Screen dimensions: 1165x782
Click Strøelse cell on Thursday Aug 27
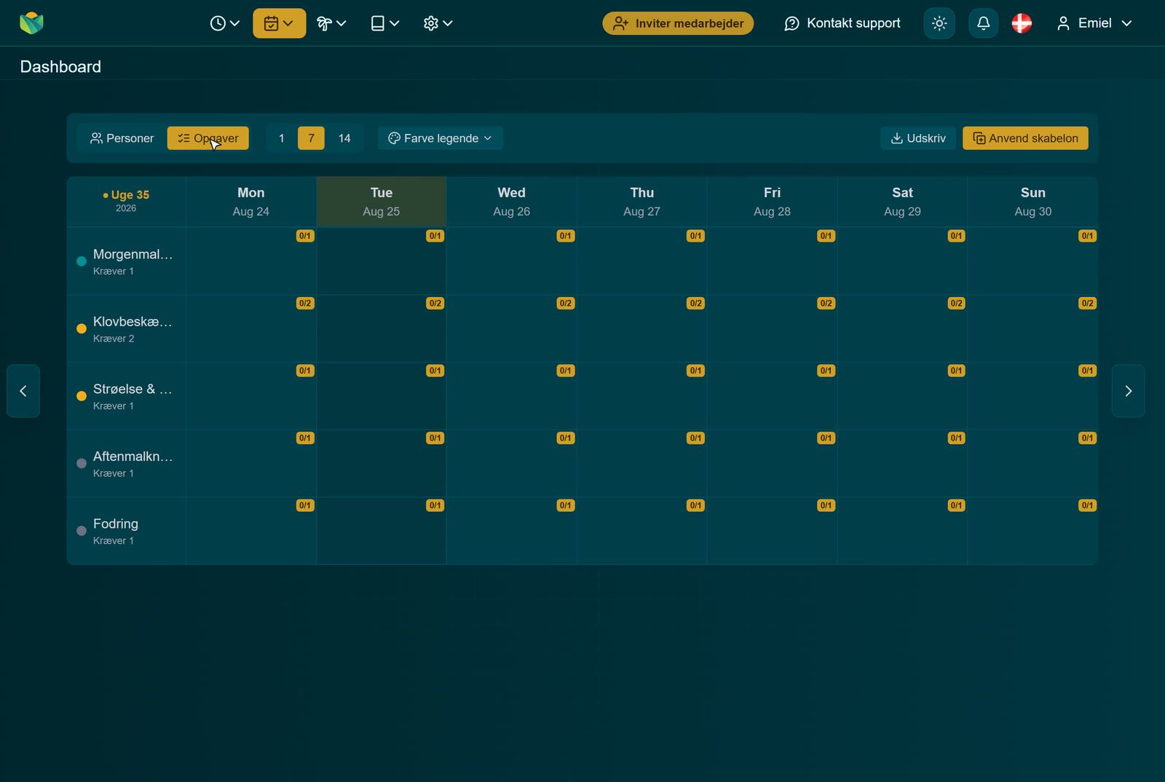click(641, 396)
